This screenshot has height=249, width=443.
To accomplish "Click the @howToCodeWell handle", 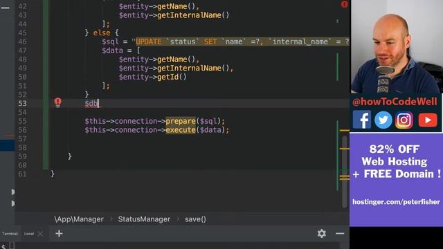I will pos(395,102).
